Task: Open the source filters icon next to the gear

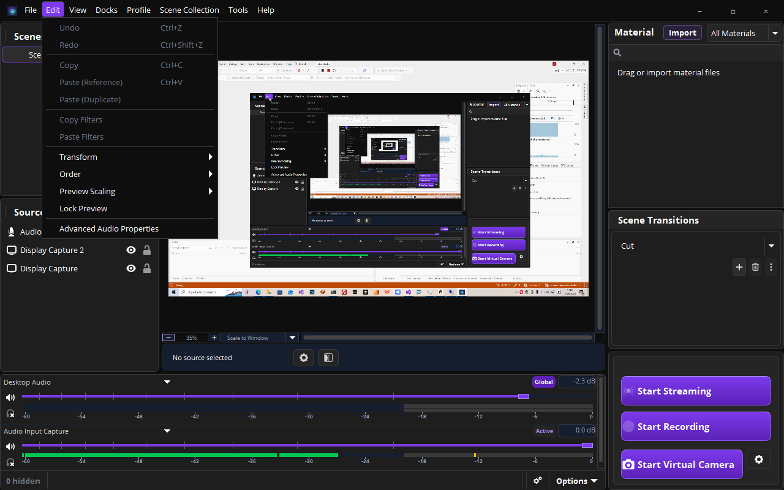Action: 328,358
